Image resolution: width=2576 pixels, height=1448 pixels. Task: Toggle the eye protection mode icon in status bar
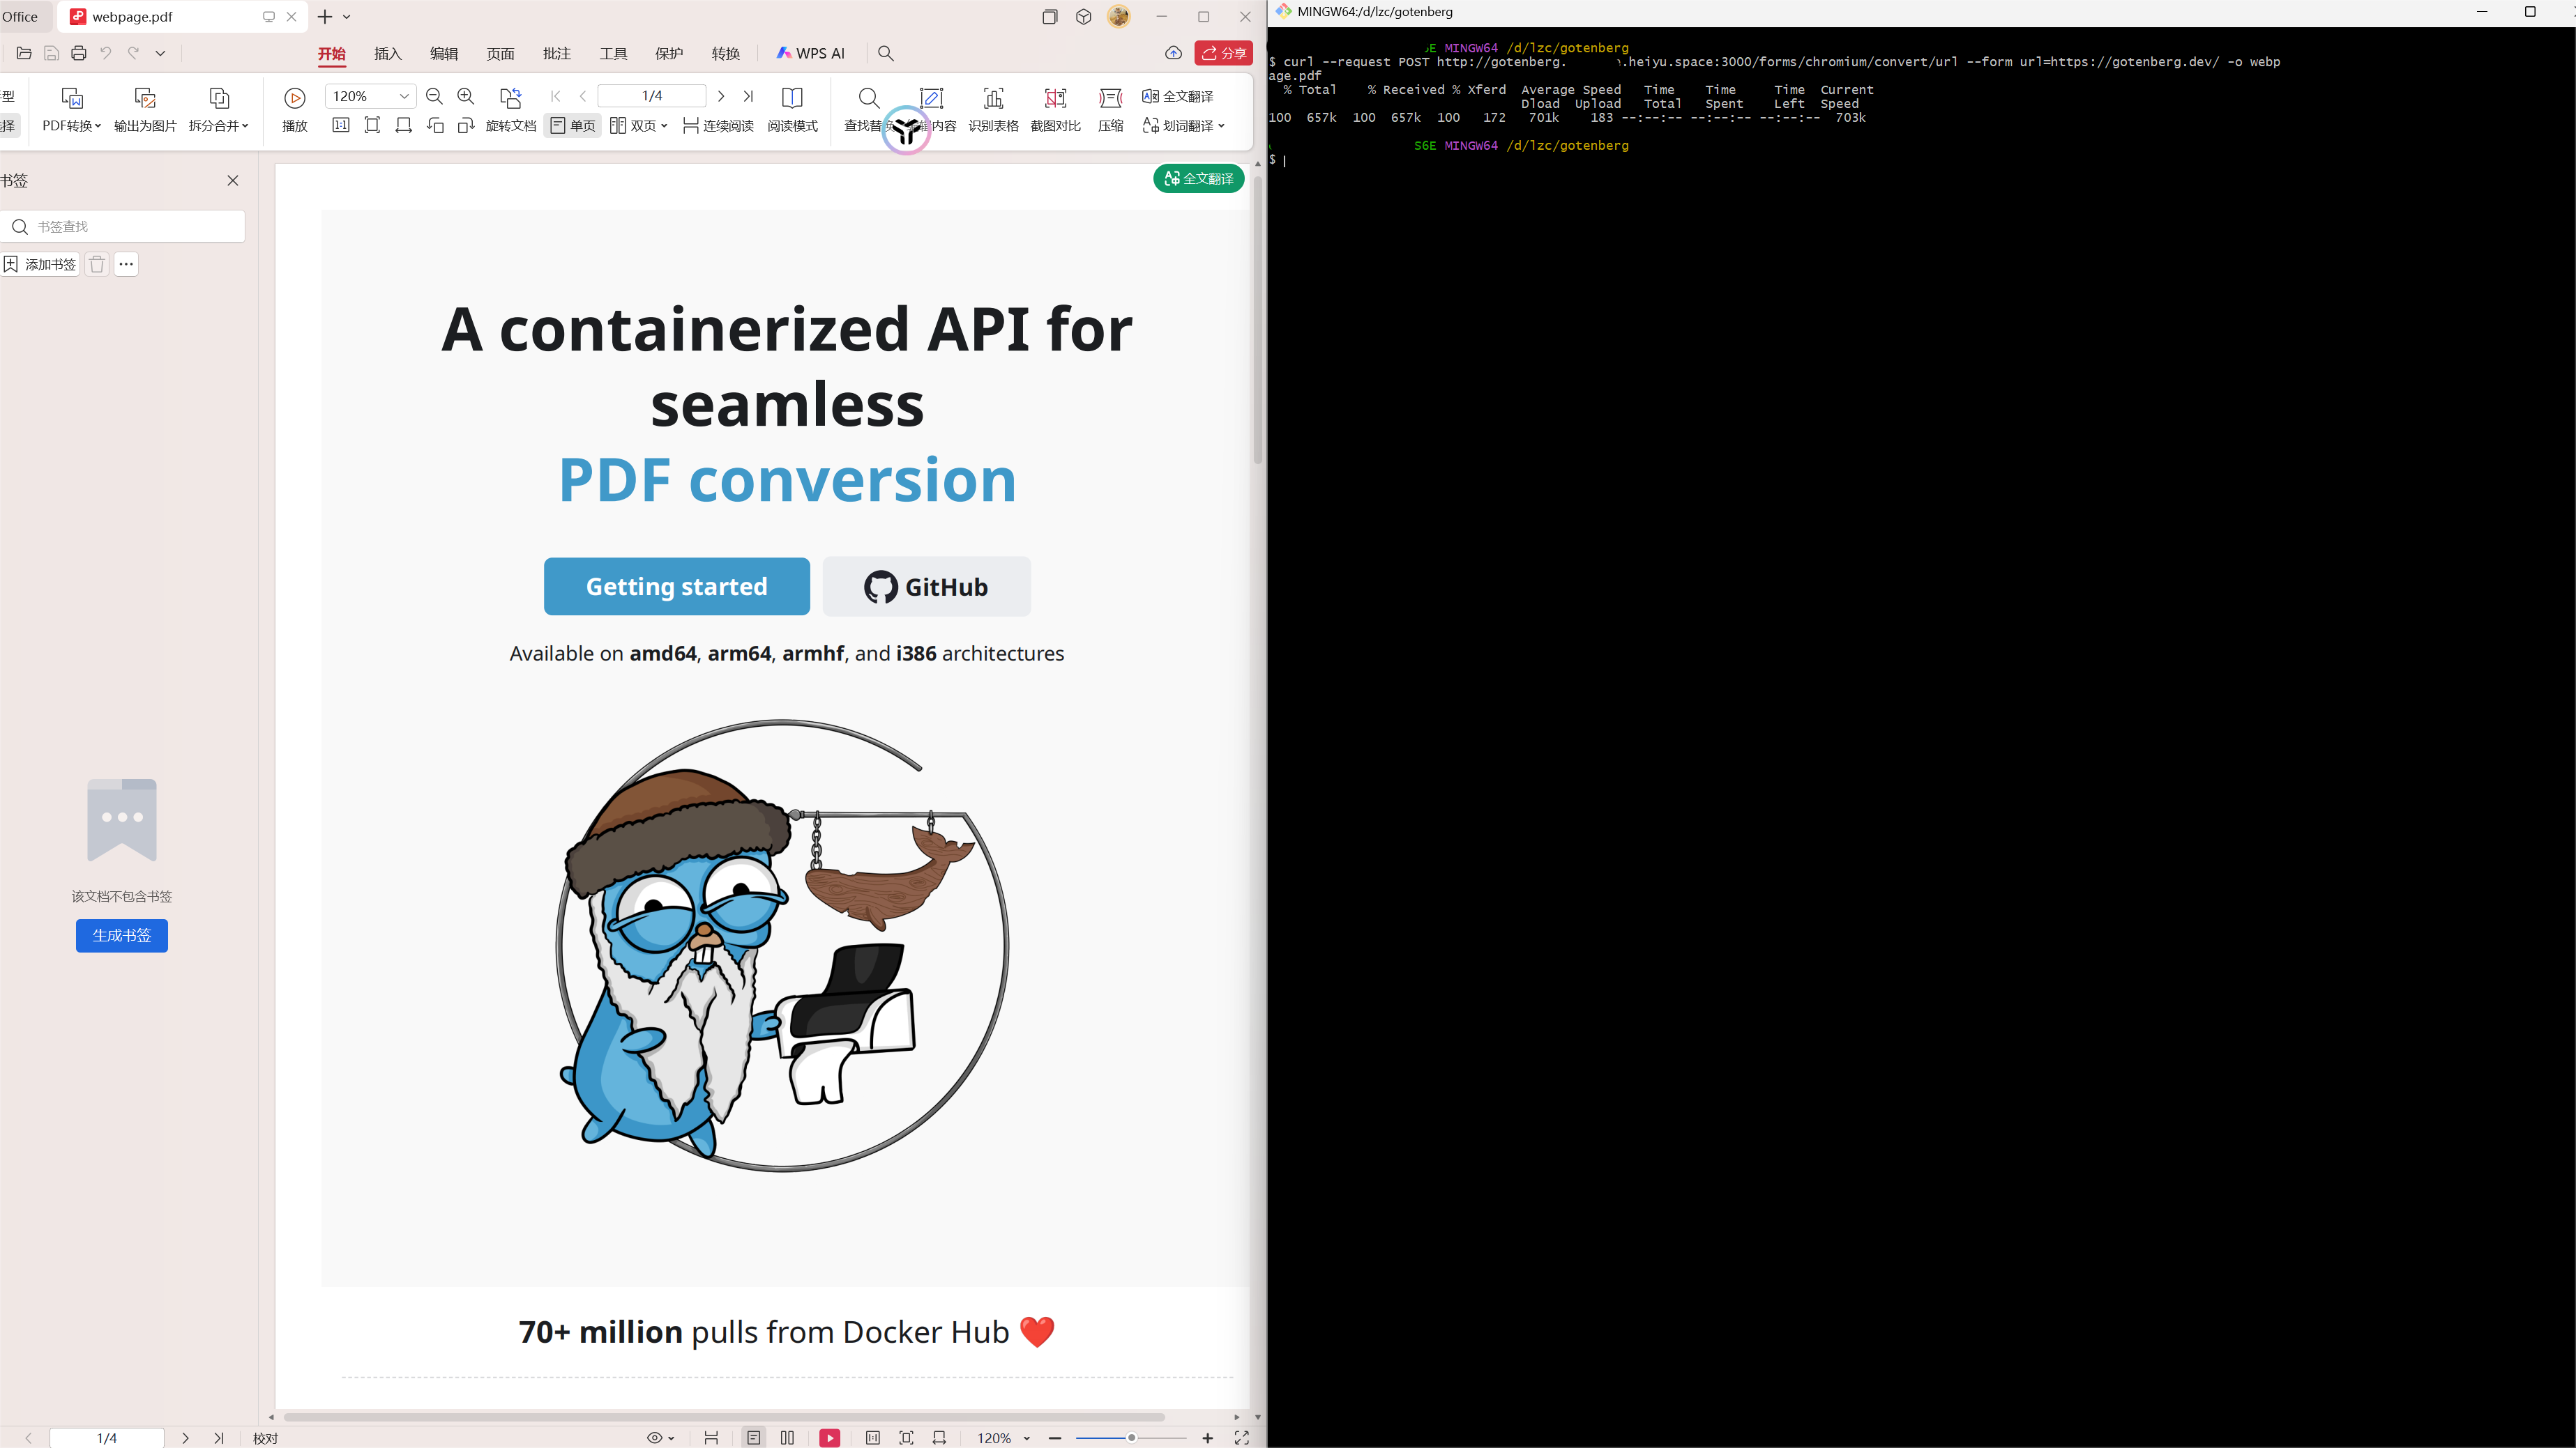point(660,1437)
